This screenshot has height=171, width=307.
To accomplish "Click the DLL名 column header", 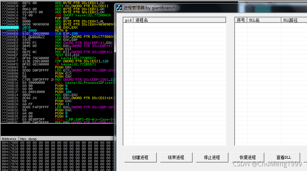I will [264, 20].
